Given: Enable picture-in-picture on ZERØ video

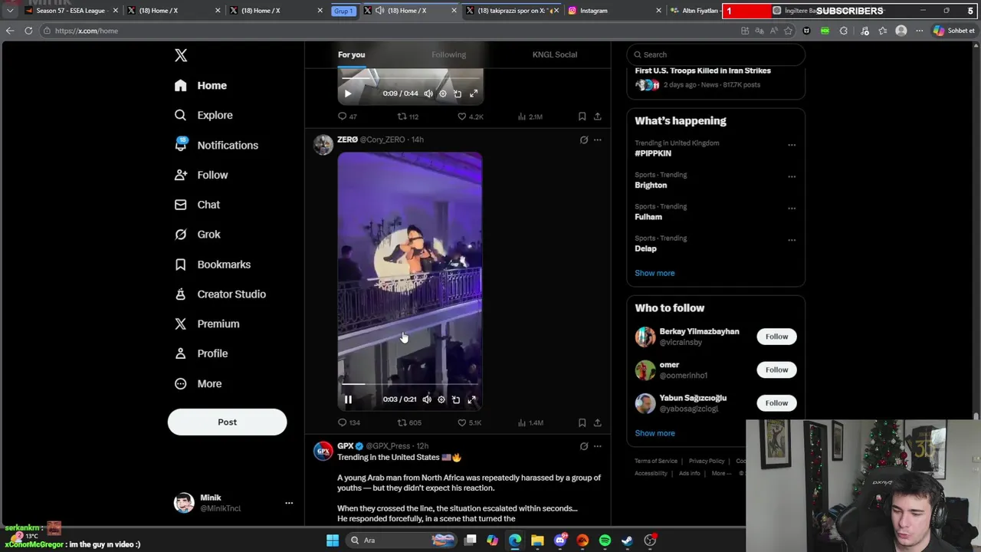Looking at the screenshot, I should pyautogui.click(x=456, y=399).
